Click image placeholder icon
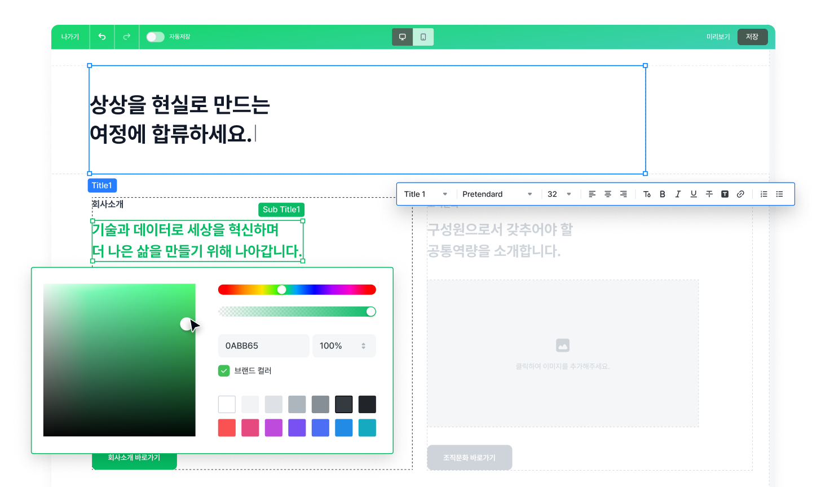 tap(563, 346)
